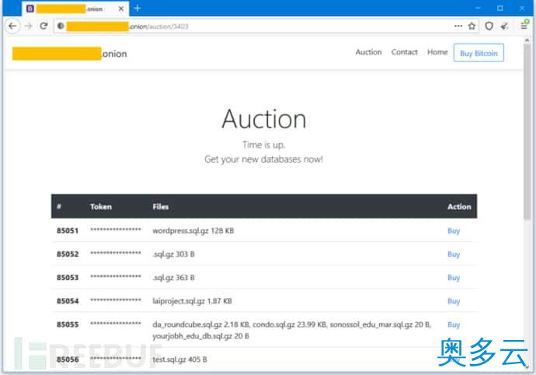Click the Auction page heading
The height and width of the screenshot is (375, 536).
coord(264,119)
